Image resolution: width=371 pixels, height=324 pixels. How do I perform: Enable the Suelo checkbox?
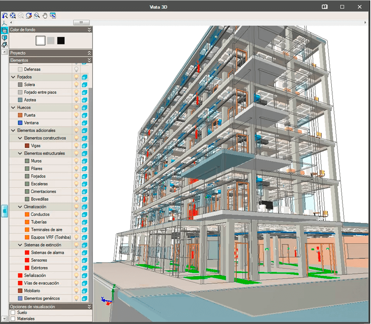tap(13, 312)
